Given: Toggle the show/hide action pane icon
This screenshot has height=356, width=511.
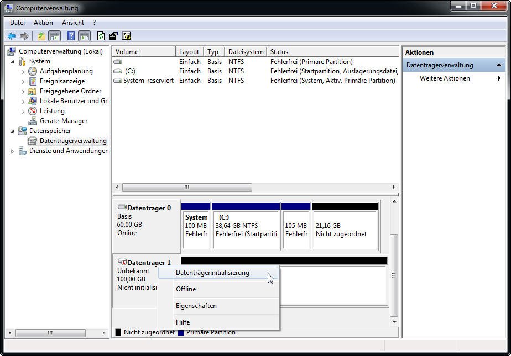Looking at the screenshot, I should [x=85, y=36].
